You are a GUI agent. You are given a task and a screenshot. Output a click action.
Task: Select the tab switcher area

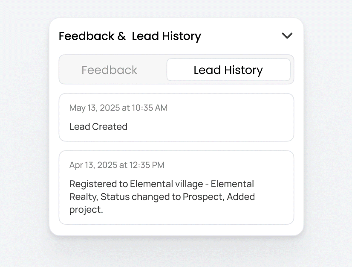tap(176, 70)
